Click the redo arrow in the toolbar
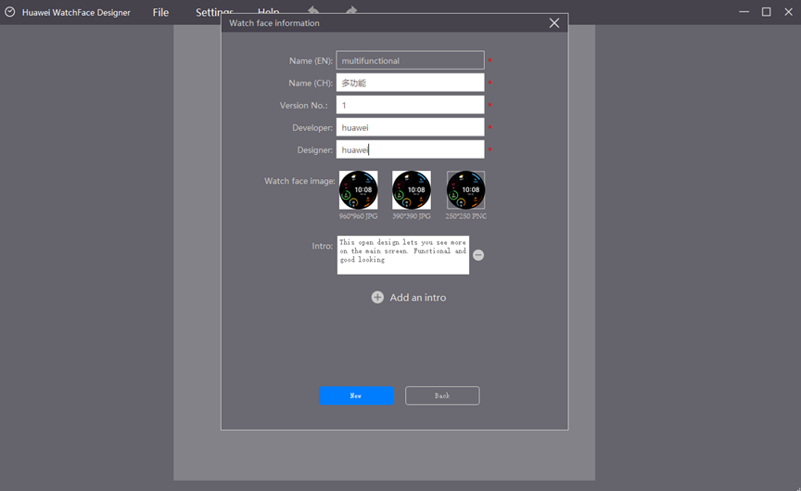801x491 pixels. [351, 9]
